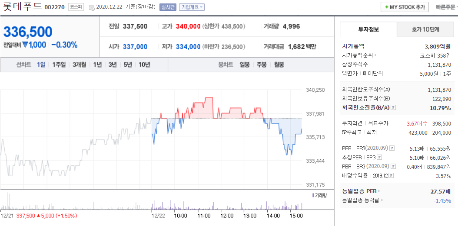Click the 동일업종 PER value 27.57배
The image size is (458, 226).
[441, 191]
